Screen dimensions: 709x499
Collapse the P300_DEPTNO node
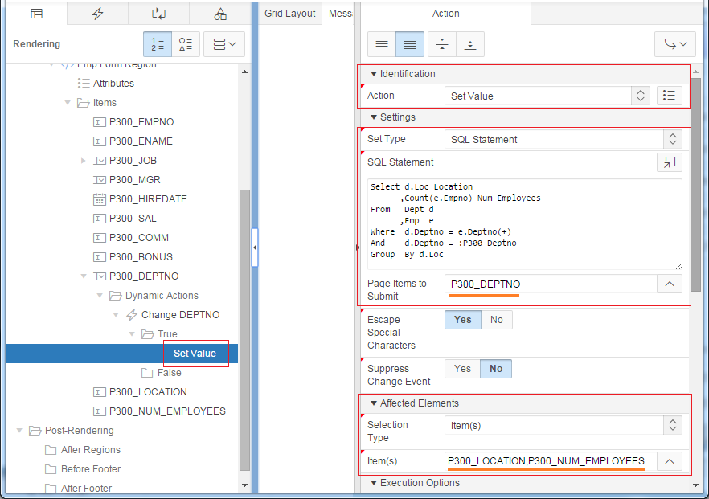coord(84,276)
